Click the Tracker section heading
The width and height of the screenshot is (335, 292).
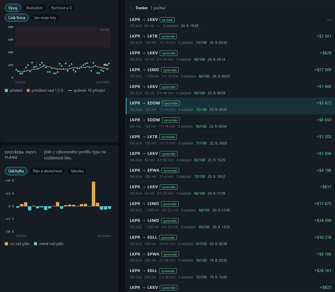(x=141, y=8)
